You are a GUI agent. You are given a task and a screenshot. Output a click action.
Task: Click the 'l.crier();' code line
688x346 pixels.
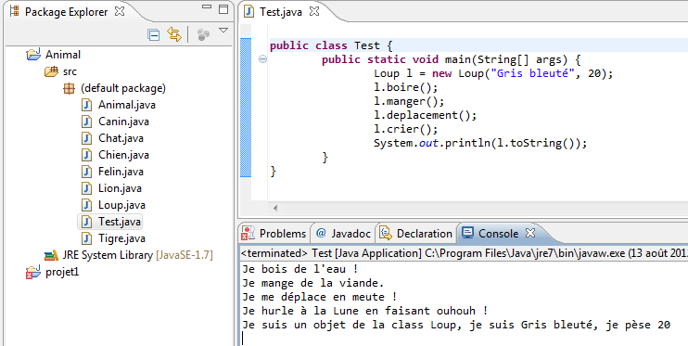click(405, 129)
